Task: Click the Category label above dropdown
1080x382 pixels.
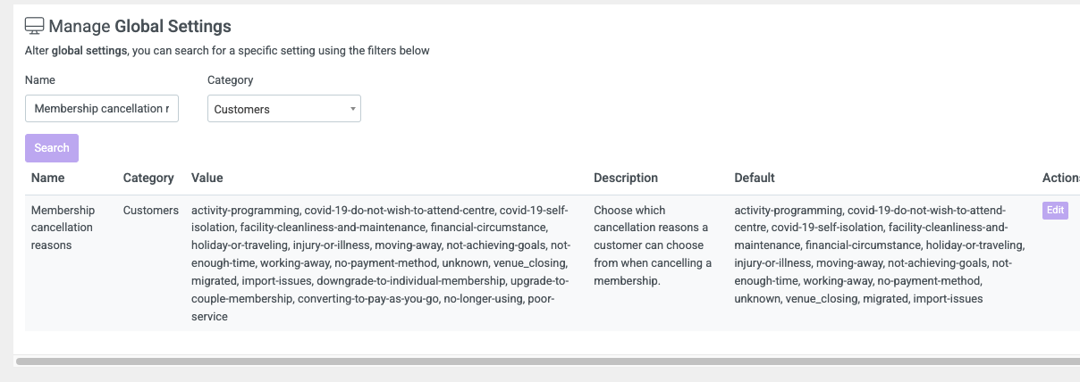Action: click(231, 79)
